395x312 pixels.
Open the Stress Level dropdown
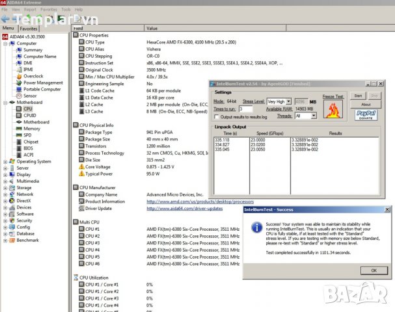(x=289, y=101)
